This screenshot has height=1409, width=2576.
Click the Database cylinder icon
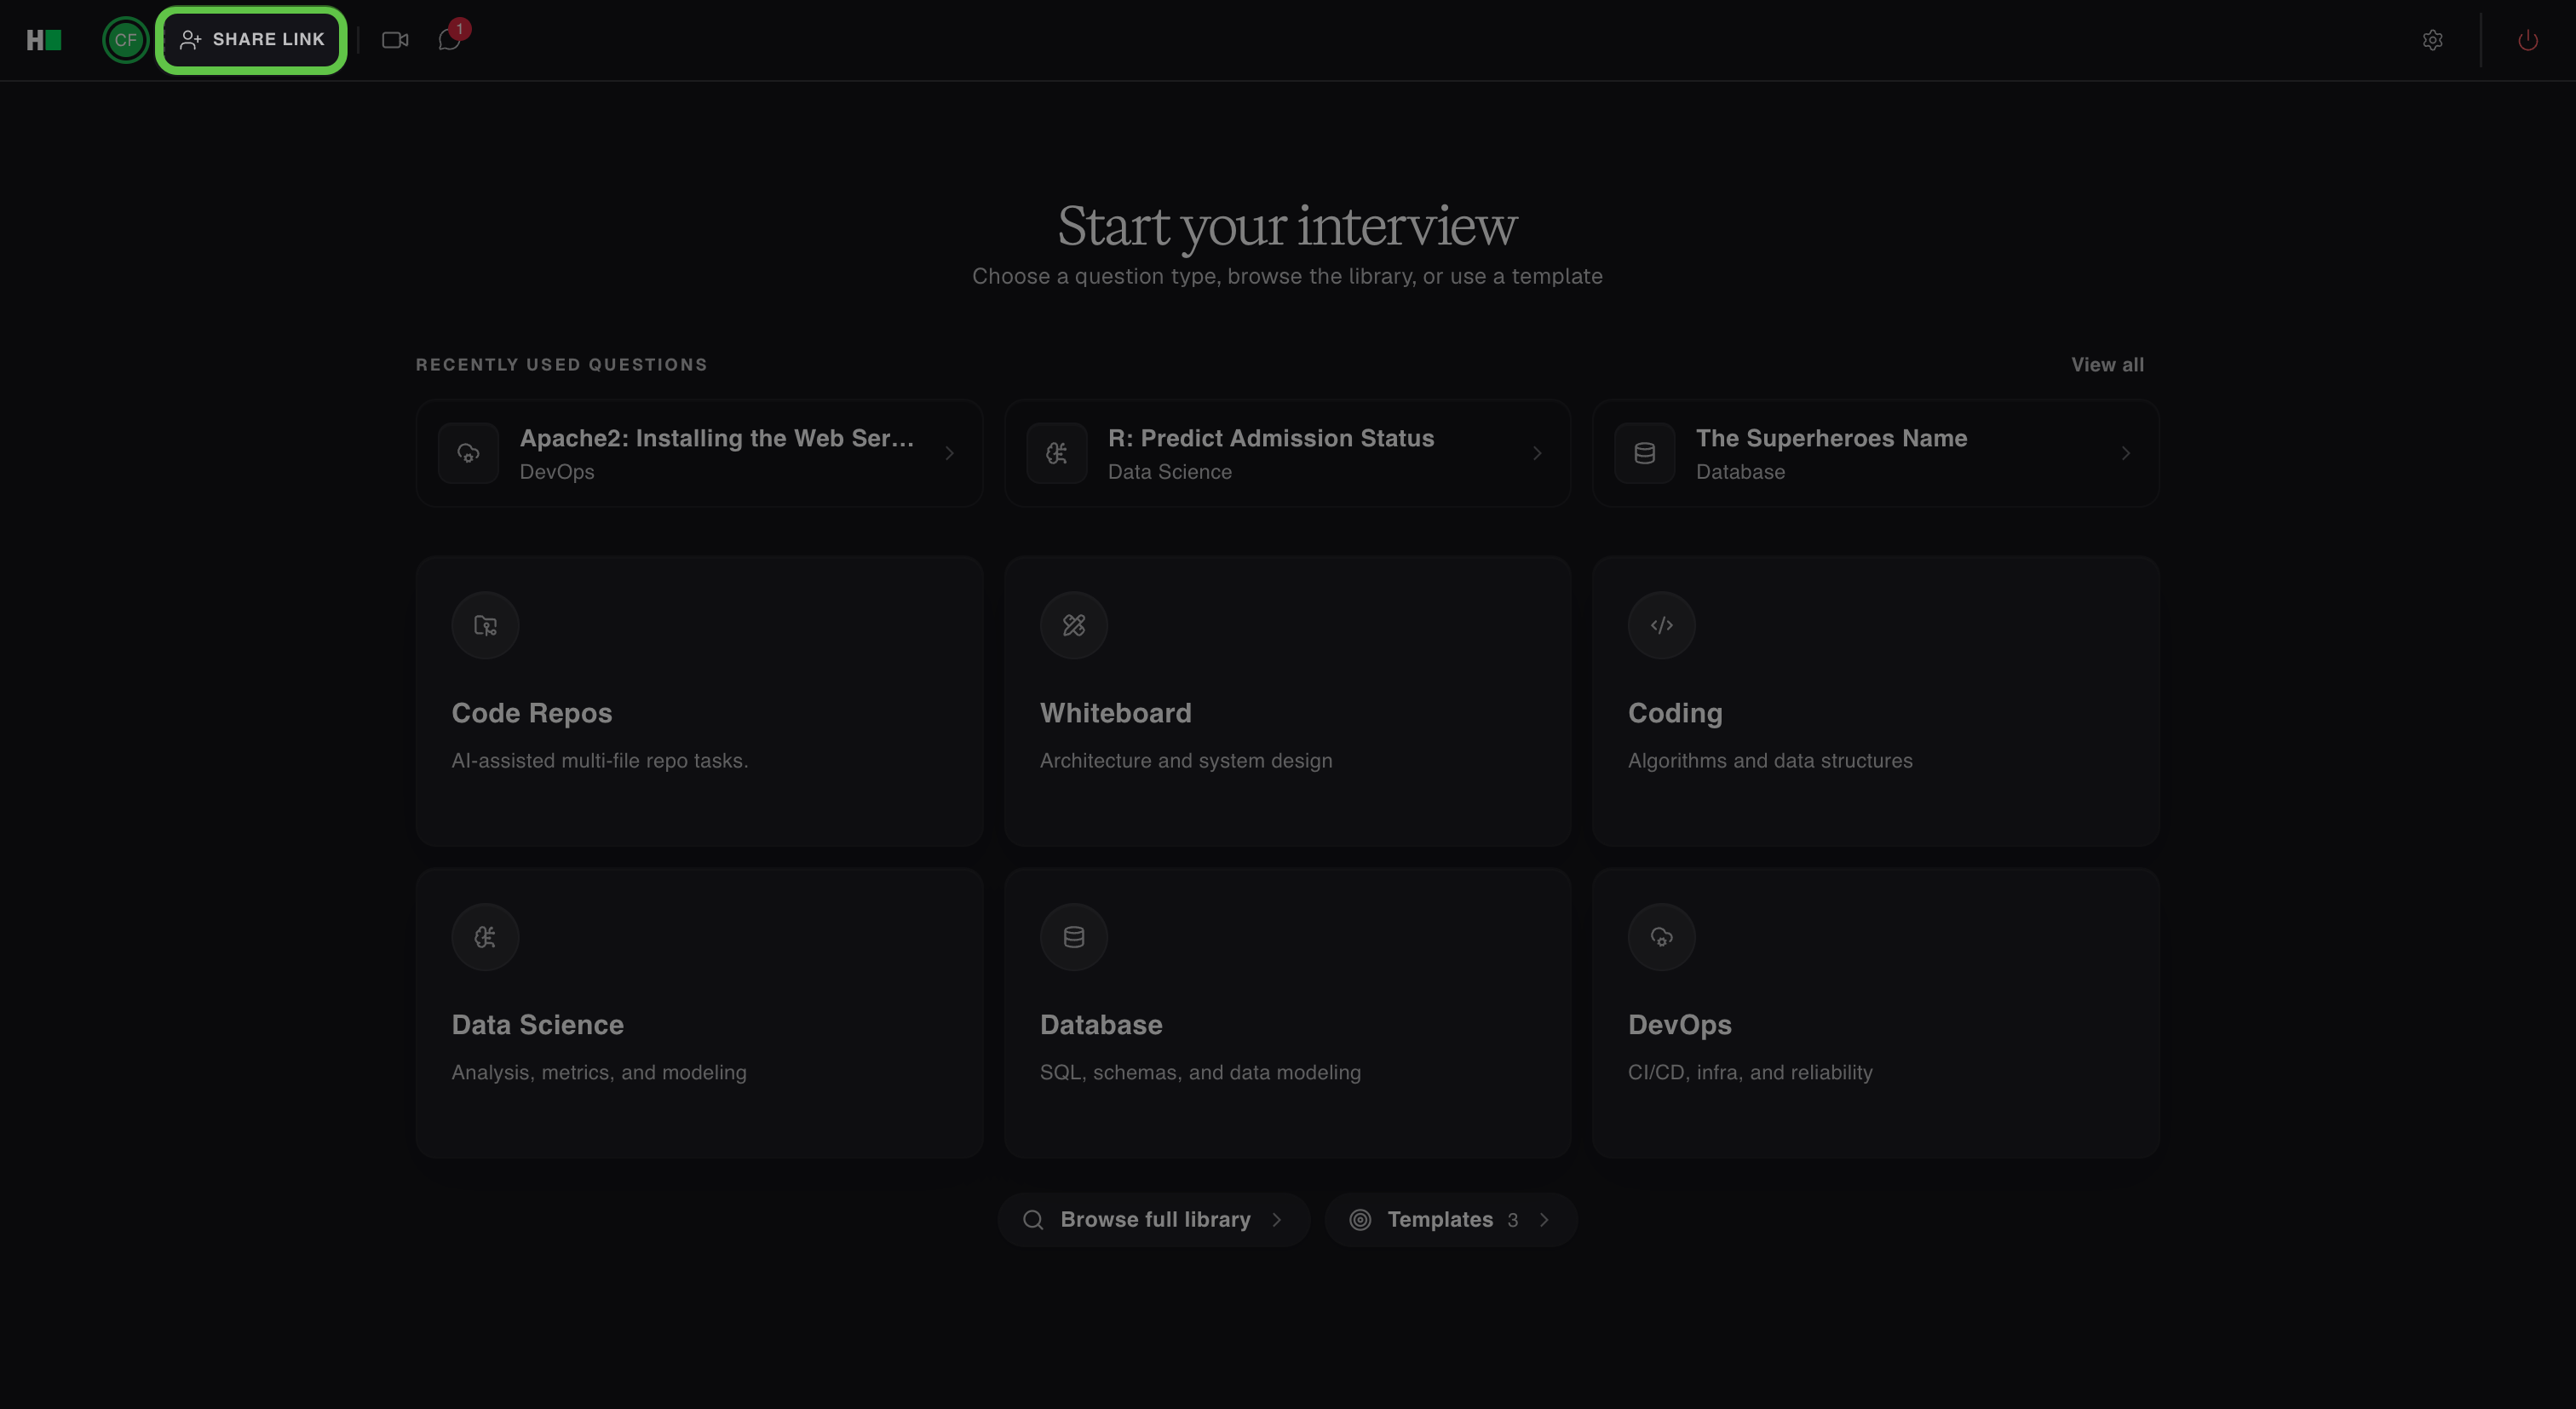1073,937
